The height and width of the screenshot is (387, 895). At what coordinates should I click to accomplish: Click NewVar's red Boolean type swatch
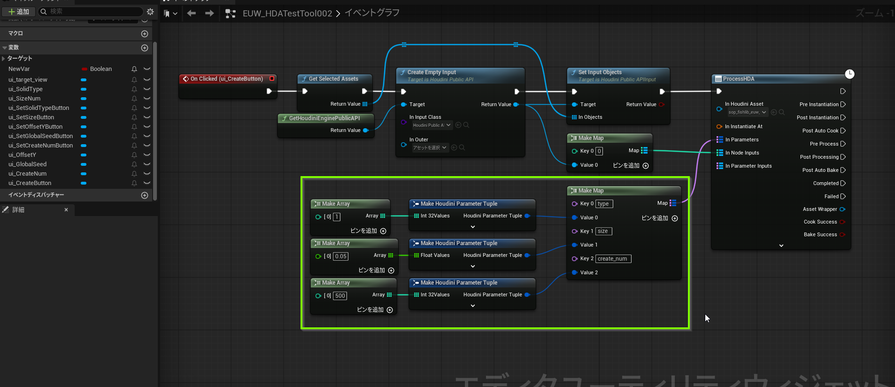84,69
